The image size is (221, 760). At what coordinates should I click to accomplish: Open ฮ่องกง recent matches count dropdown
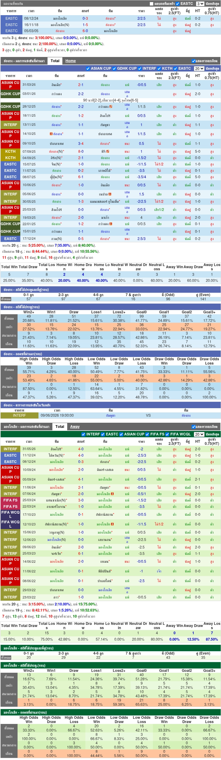tap(199, 68)
